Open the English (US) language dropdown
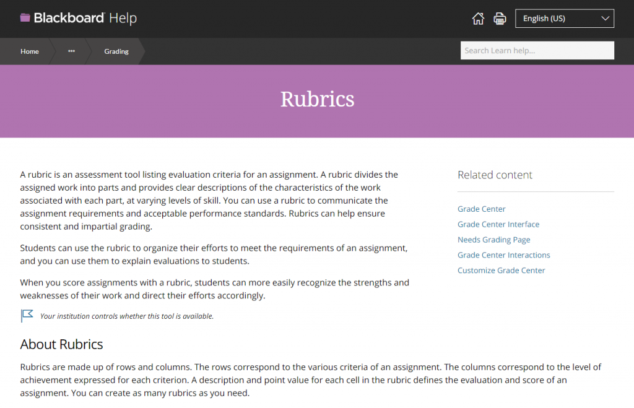Viewport: 634px width, 408px height. click(564, 19)
